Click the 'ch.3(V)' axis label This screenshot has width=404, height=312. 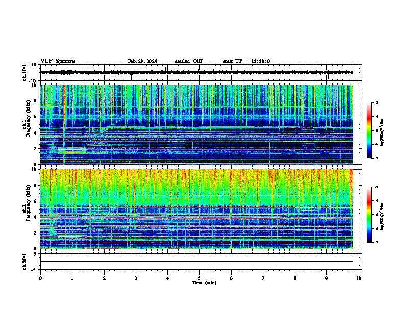click(24, 262)
